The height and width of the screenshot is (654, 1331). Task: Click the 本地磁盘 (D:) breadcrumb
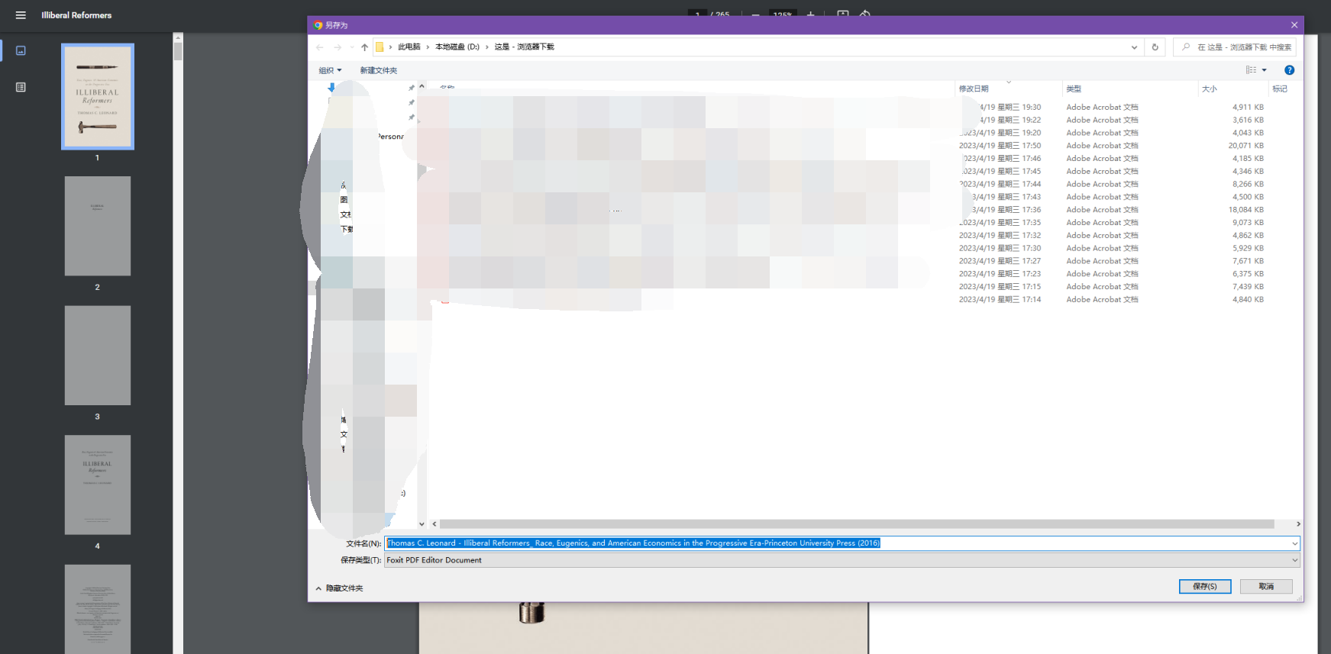pyautogui.click(x=457, y=47)
